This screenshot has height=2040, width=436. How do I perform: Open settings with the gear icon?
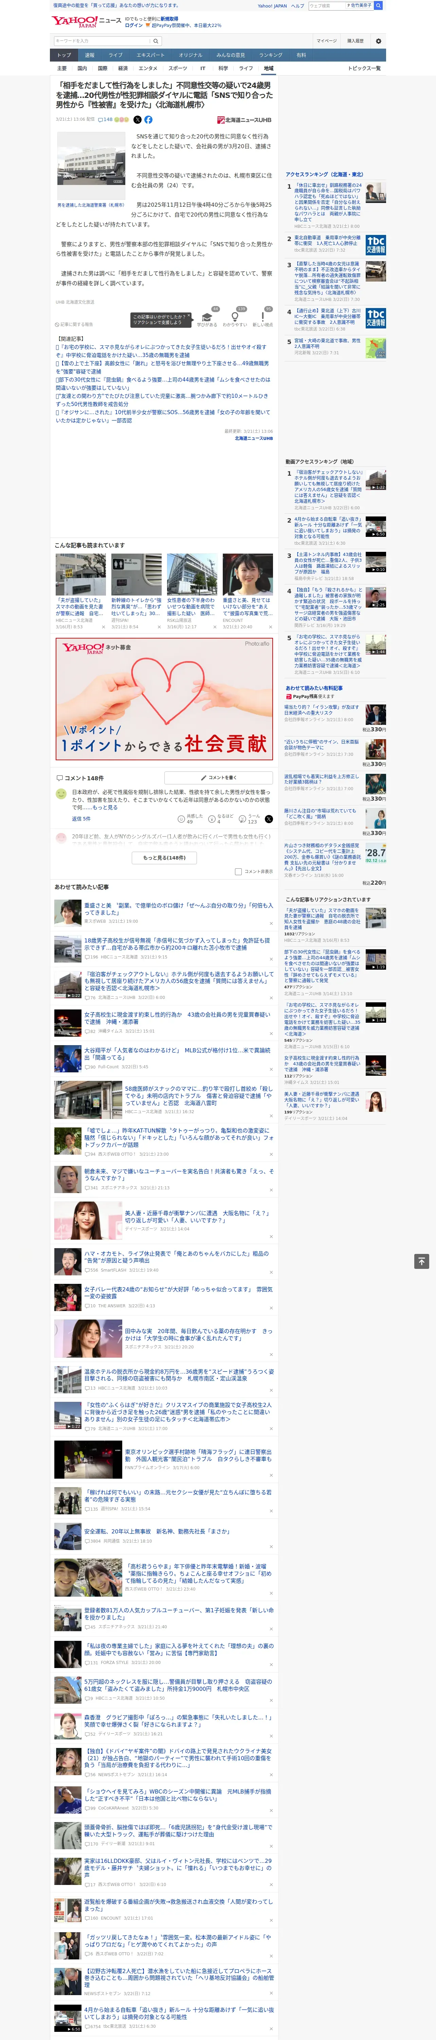378,41
